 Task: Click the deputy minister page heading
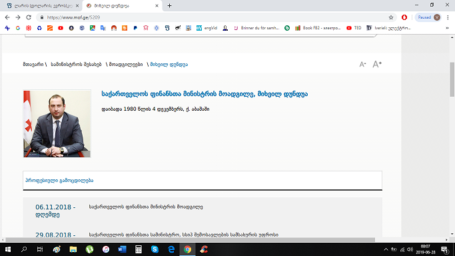[x=205, y=94]
